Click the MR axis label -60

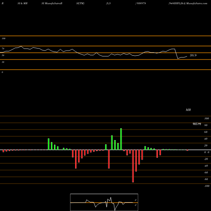click(x=206, y=173)
